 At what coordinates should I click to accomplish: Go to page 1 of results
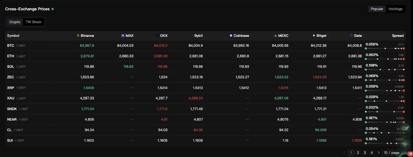[351, 153]
